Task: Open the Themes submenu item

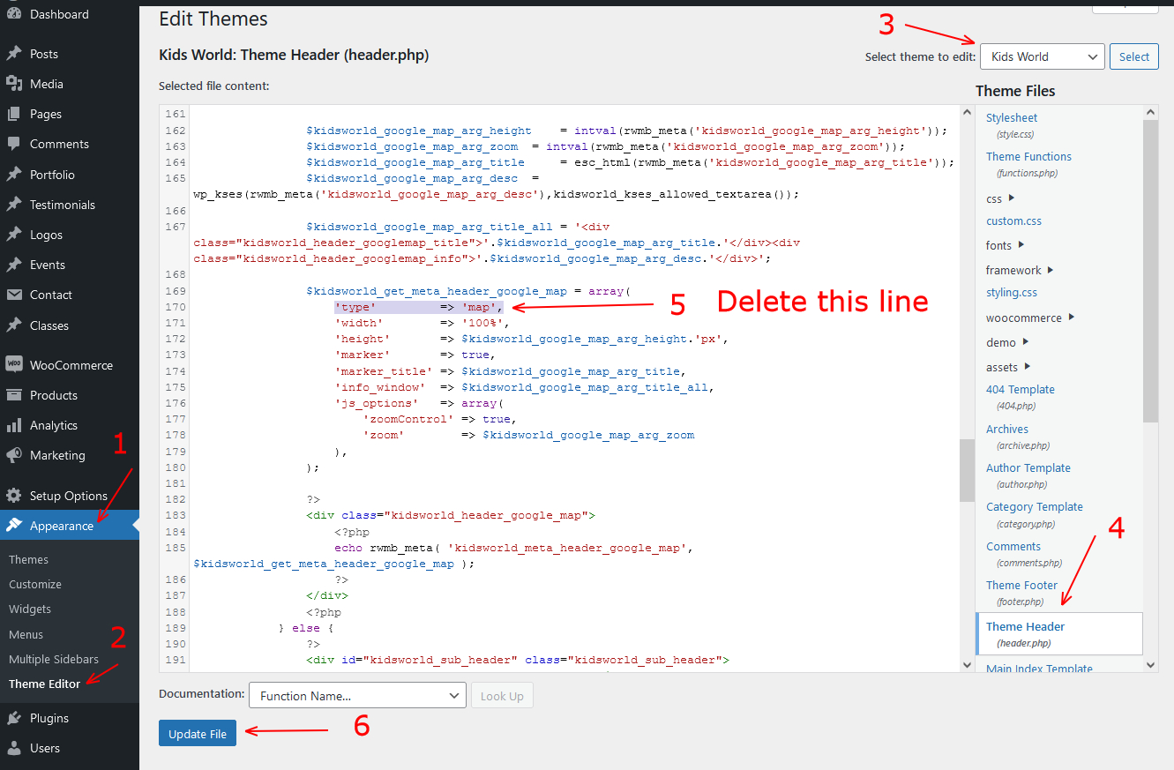Action: point(28,559)
